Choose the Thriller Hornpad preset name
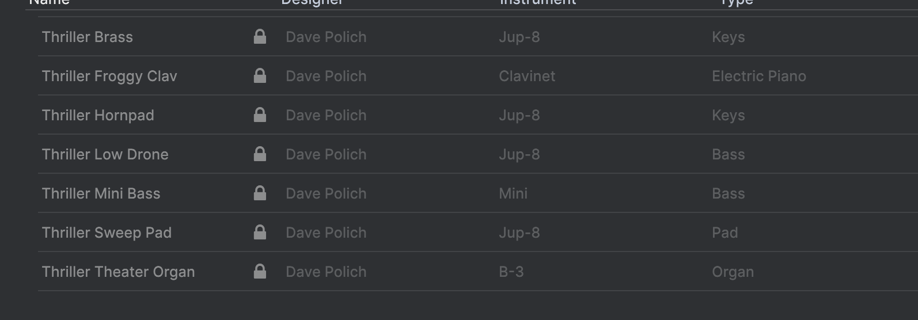This screenshot has height=320, width=918. coord(98,116)
